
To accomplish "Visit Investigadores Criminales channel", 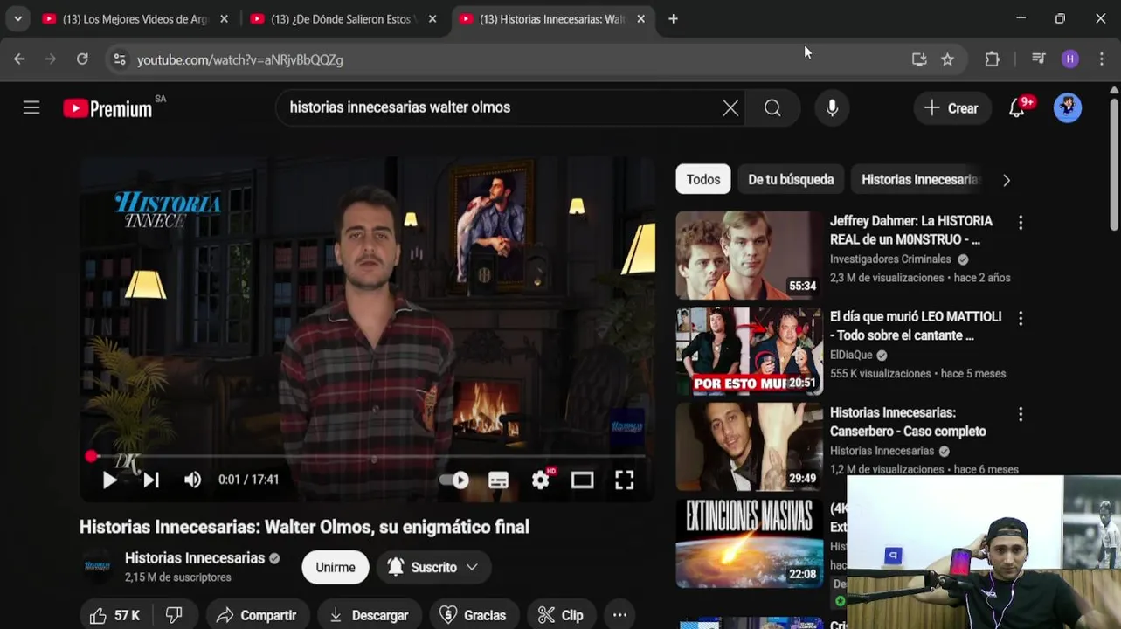I will (x=890, y=259).
